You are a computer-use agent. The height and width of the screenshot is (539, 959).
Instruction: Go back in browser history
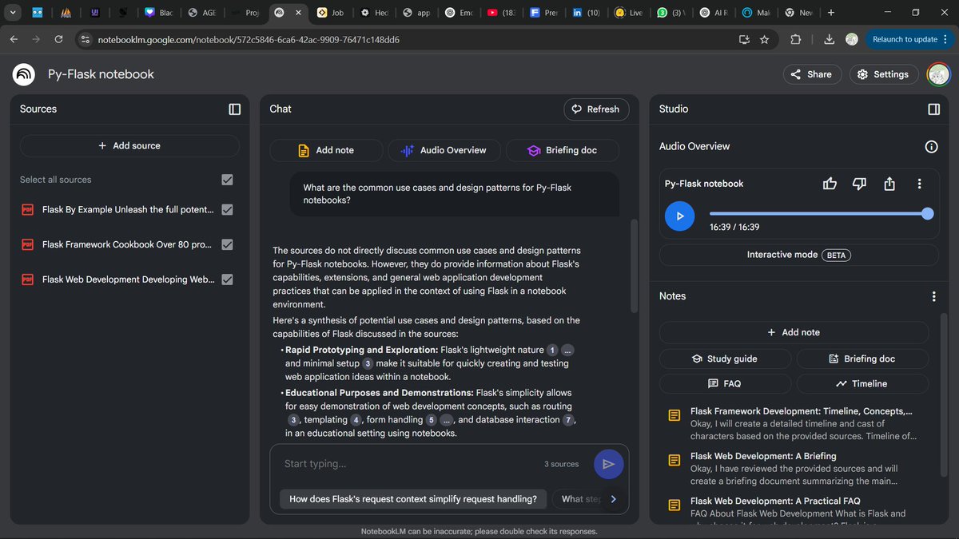pyautogui.click(x=14, y=39)
